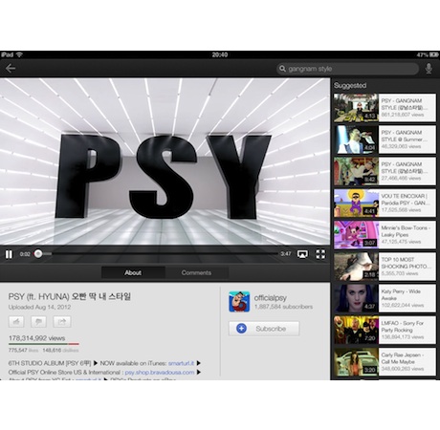Like the video with thumbs up
Screen dimensions: 440x430
[x=16, y=322]
